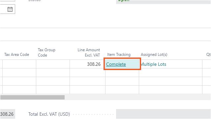Open the Complete item tracking link
211x119 pixels.
[116, 64]
